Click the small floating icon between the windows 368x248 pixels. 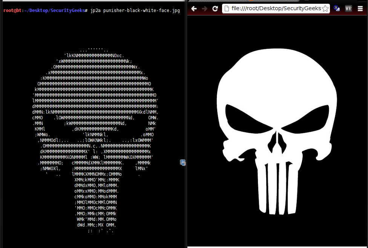point(182,162)
